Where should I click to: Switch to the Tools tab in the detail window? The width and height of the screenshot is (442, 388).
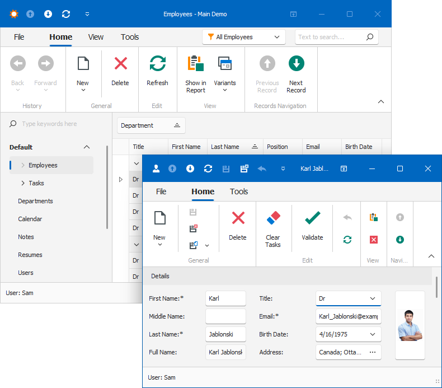point(239,191)
